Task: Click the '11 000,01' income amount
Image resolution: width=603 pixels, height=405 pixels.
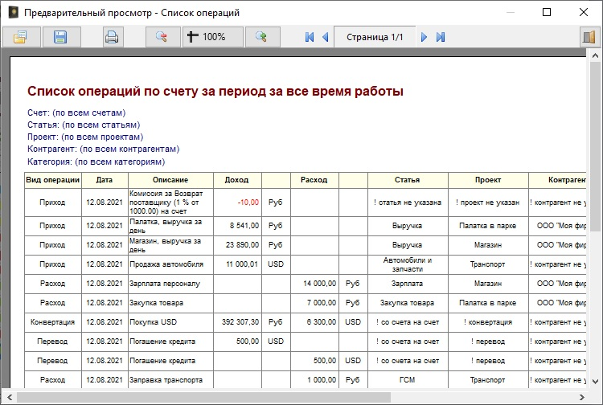Action: pos(242,264)
